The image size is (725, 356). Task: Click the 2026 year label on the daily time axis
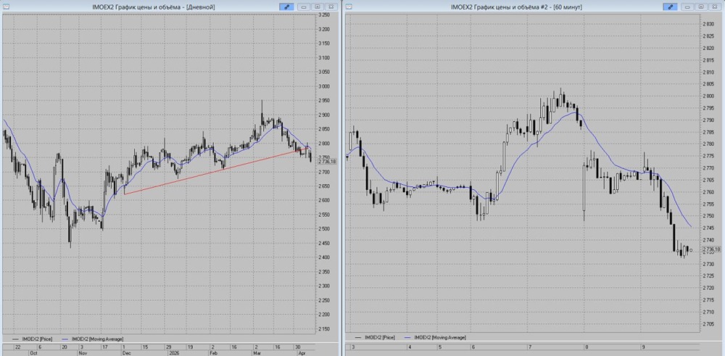pyautogui.click(x=175, y=352)
